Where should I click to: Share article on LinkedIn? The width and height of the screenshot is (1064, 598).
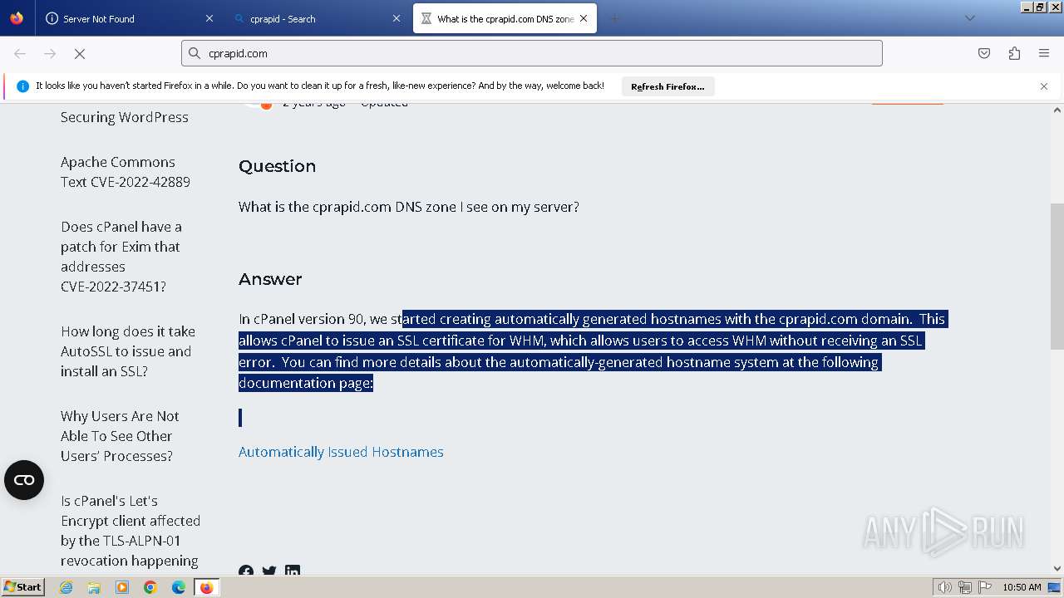pyautogui.click(x=293, y=571)
